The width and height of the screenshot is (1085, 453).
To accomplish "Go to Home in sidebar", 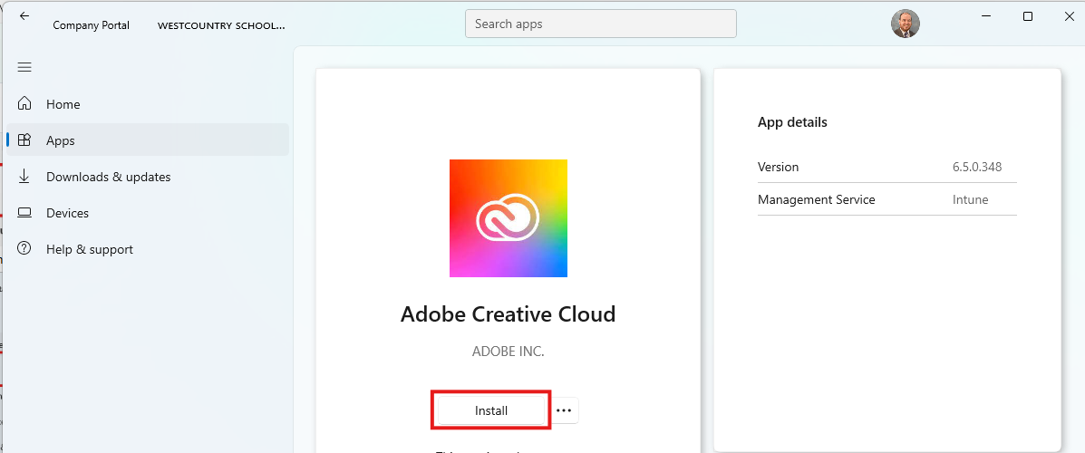I will click(x=63, y=104).
